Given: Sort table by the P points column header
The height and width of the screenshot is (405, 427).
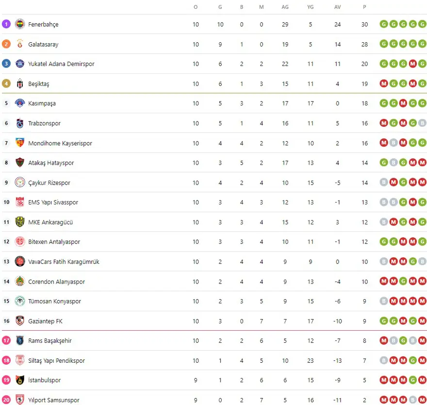Looking at the screenshot, I should tap(364, 7).
